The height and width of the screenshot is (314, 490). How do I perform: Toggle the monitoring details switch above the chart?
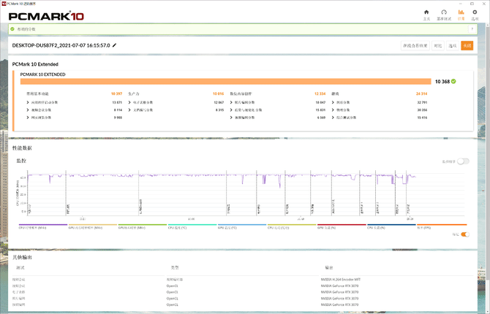(x=463, y=161)
